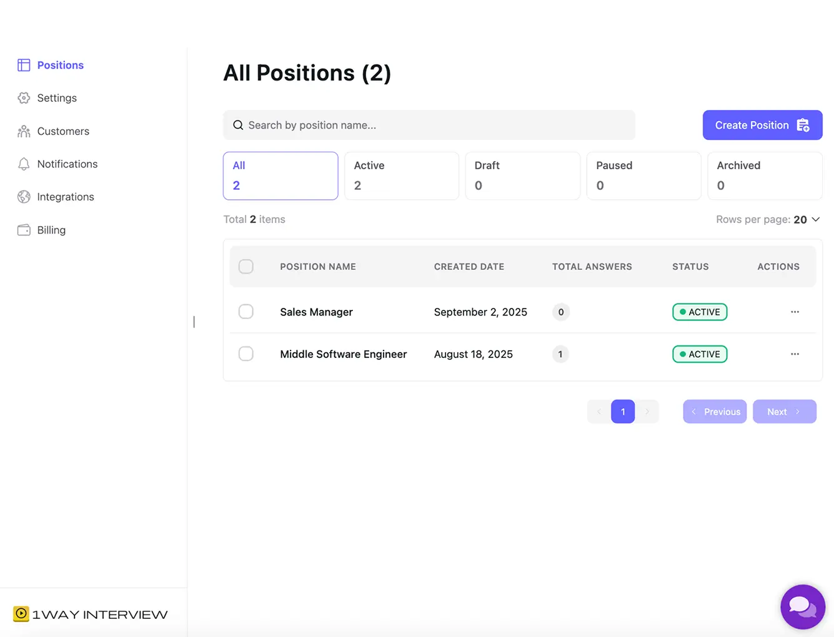
Task: Click the 1Way Interview logo
Action: (x=91, y=615)
